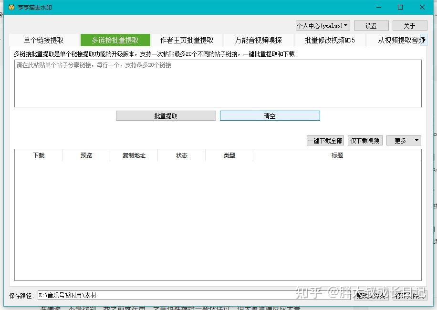Image resolution: width=437 pixels, height=310 pixels.
Task: Click the 关于 about button
Action: click(410, 26)
